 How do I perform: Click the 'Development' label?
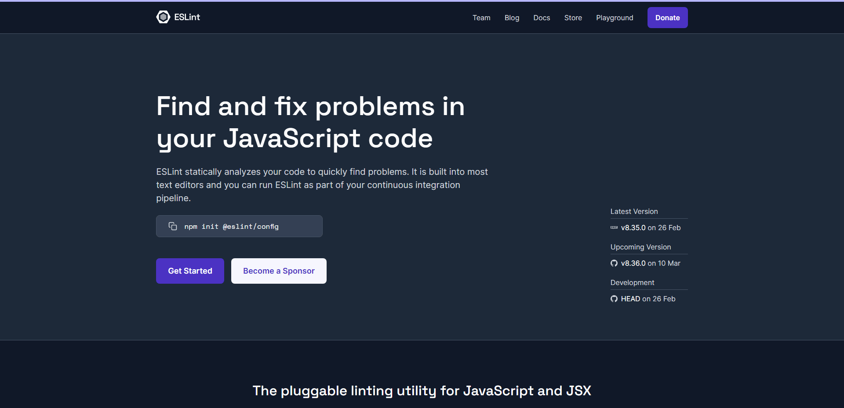click(632, 282)
